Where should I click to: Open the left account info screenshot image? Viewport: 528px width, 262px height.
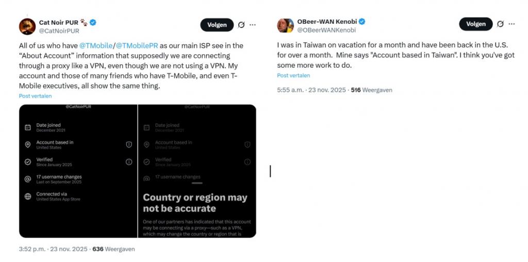(78, 171)
